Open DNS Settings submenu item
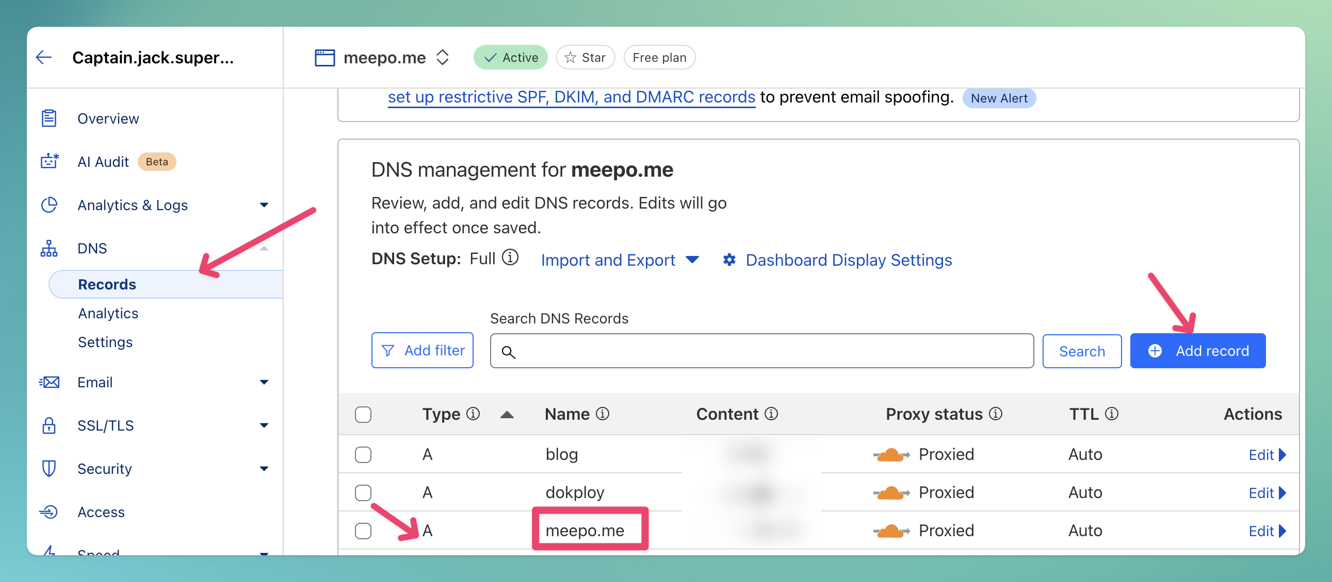 [x=105, y=342]
